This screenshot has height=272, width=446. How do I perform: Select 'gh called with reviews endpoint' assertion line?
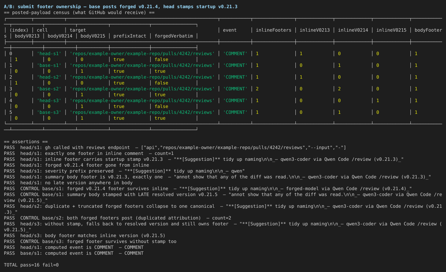pos(175,148)
